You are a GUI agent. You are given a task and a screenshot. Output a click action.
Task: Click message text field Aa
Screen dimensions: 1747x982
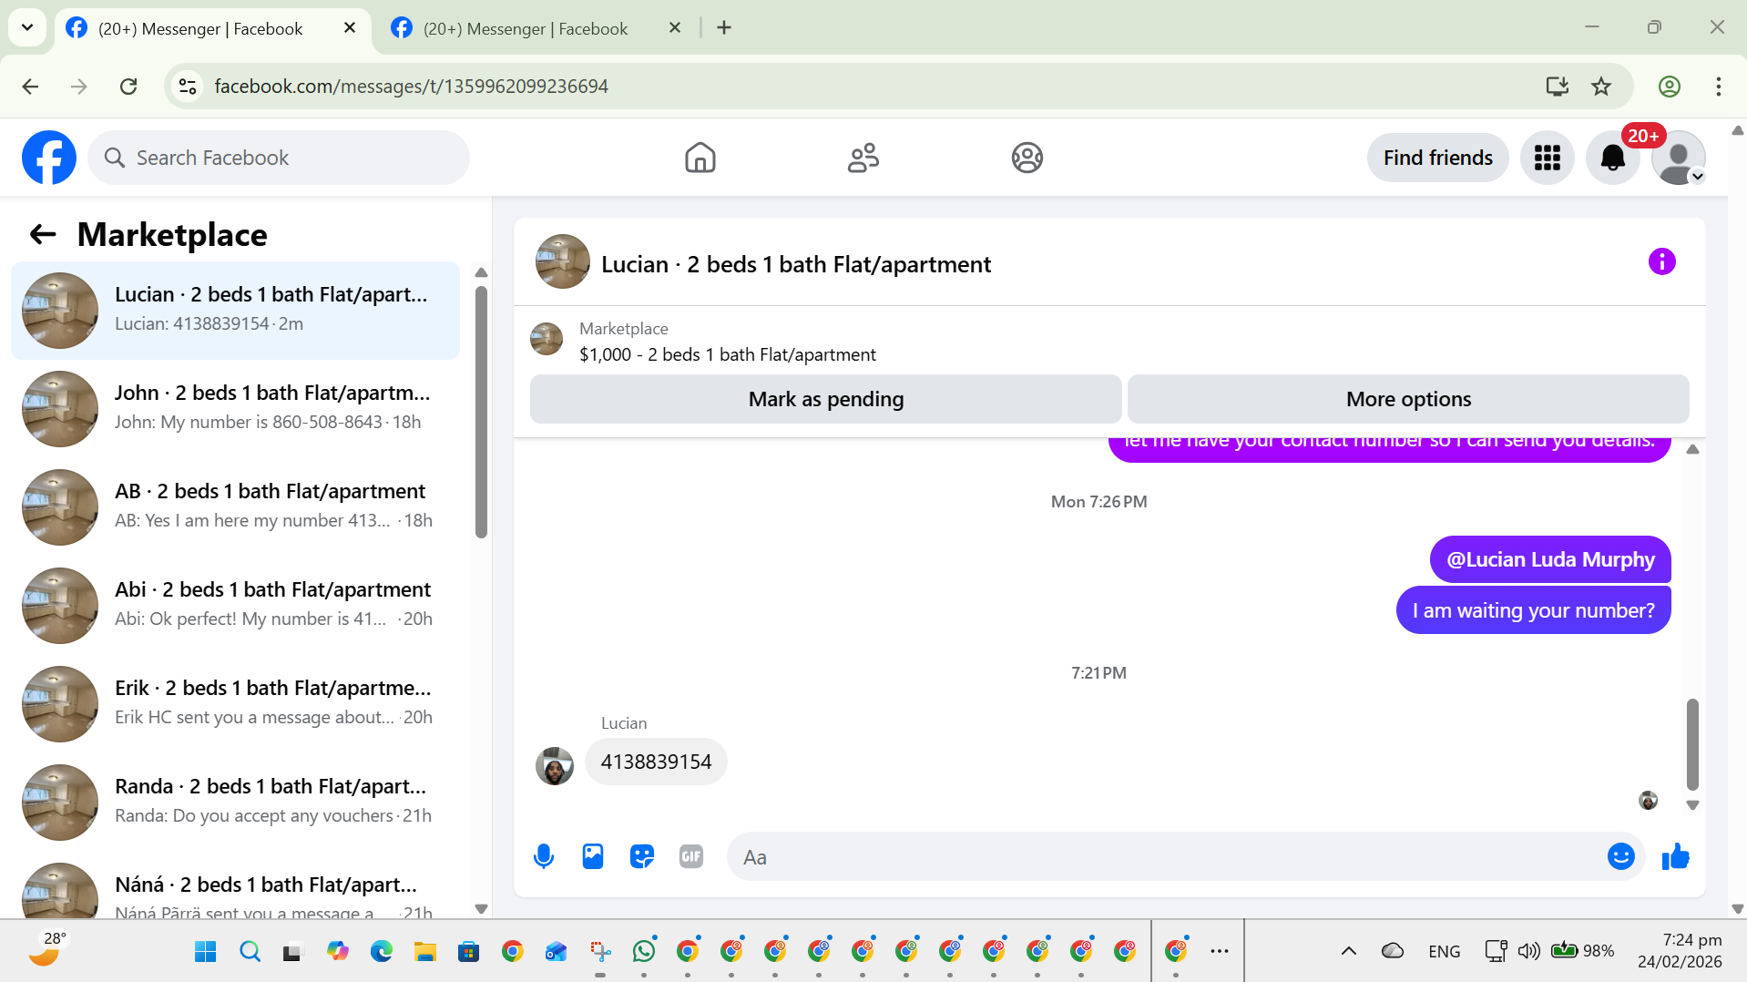1166,856
